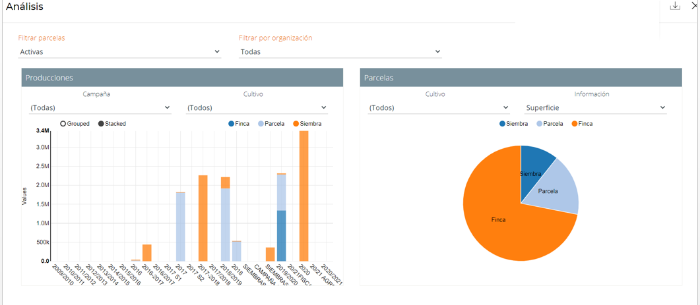Open the Información dropdown showing Superficie
Image resolution: width=700 pixels, height=305 pixels.
pyautogui.click(x=595, y=108)
